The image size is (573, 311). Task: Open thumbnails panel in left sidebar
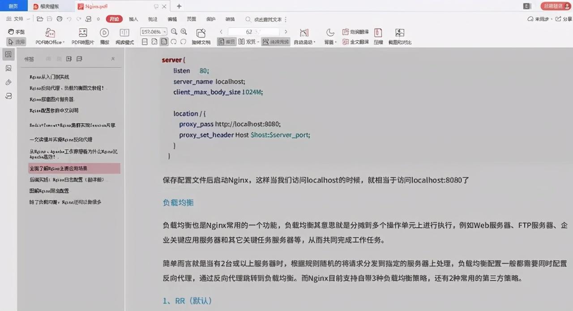pos(9,68)
